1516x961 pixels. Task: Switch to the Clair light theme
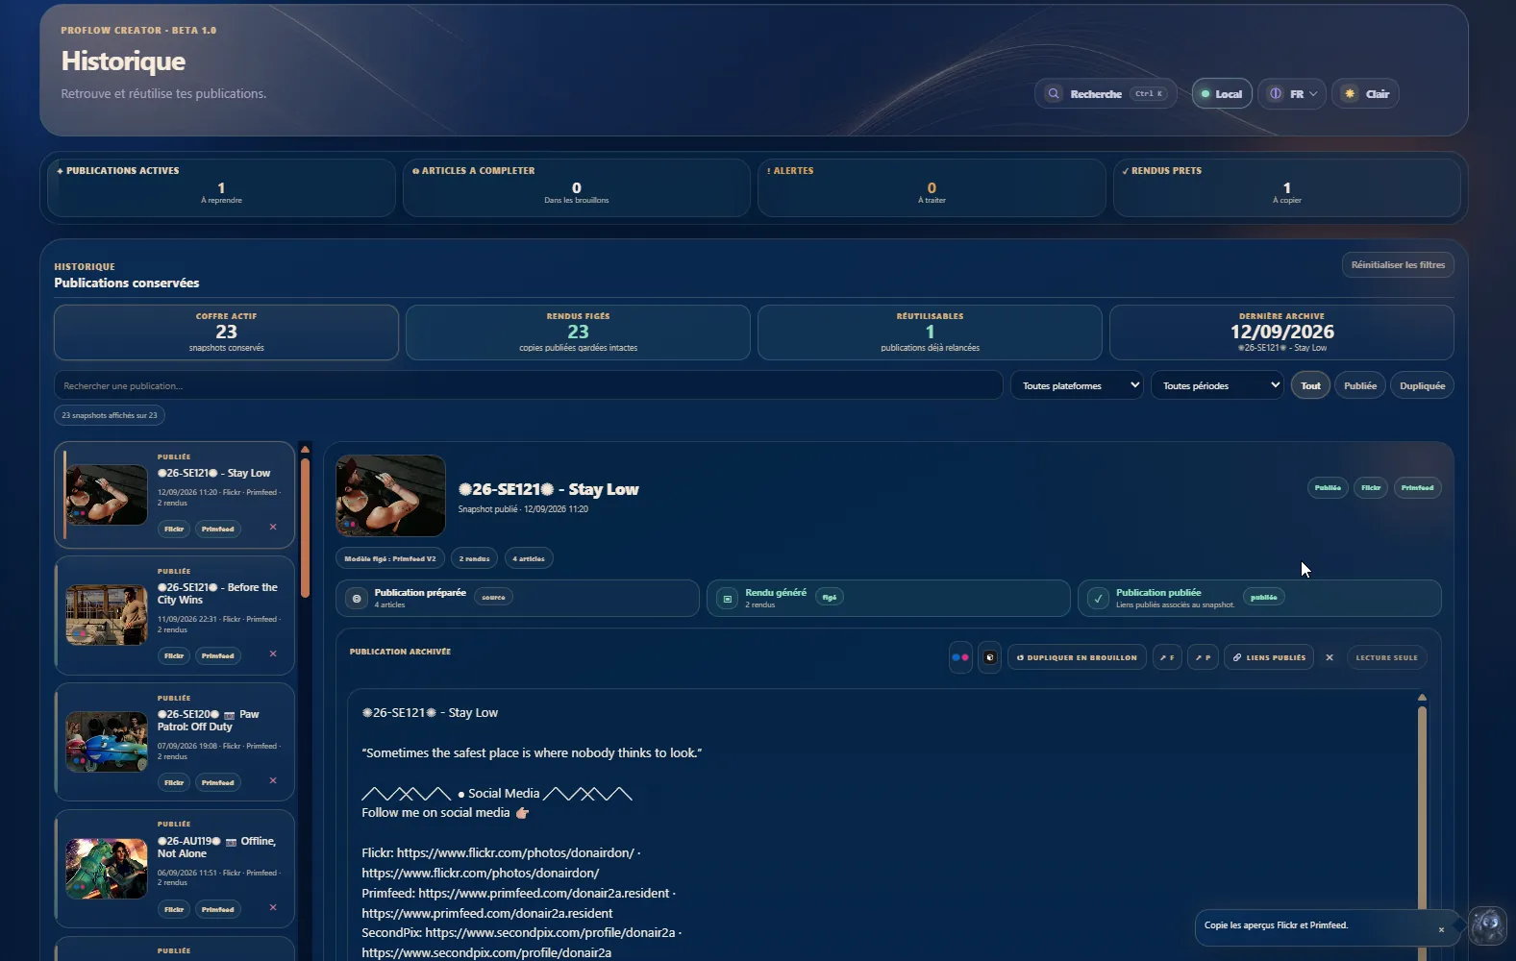(1366, 93)
